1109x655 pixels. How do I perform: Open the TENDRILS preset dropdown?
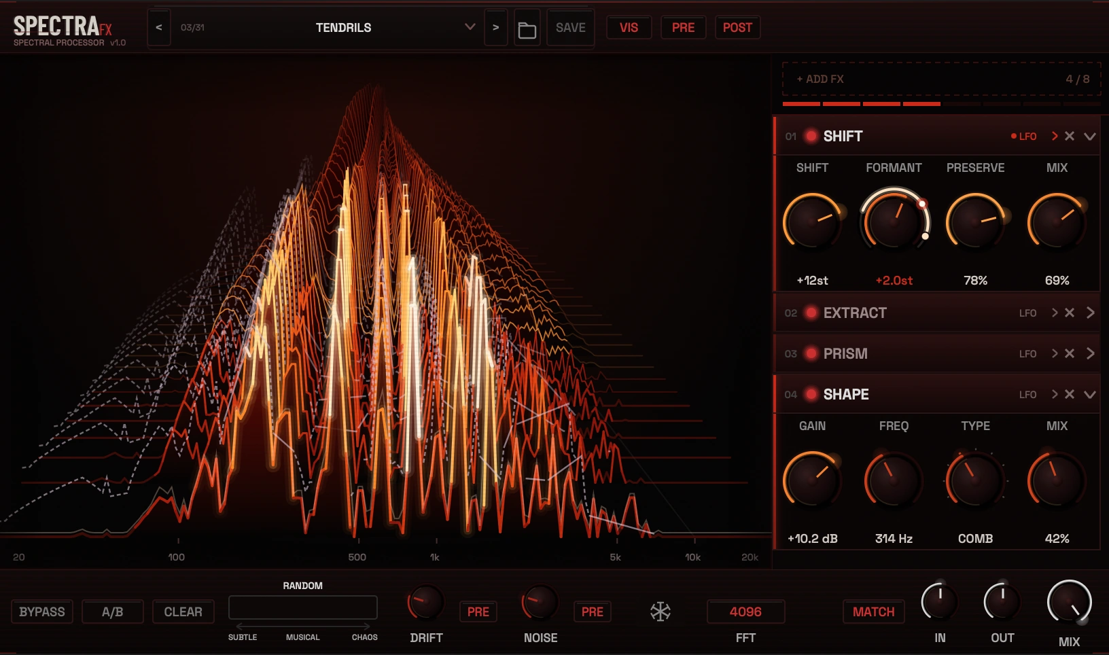(326, 28)
